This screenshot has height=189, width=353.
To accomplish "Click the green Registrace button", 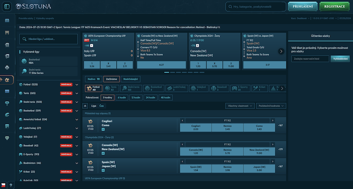I will click(335, 7).
